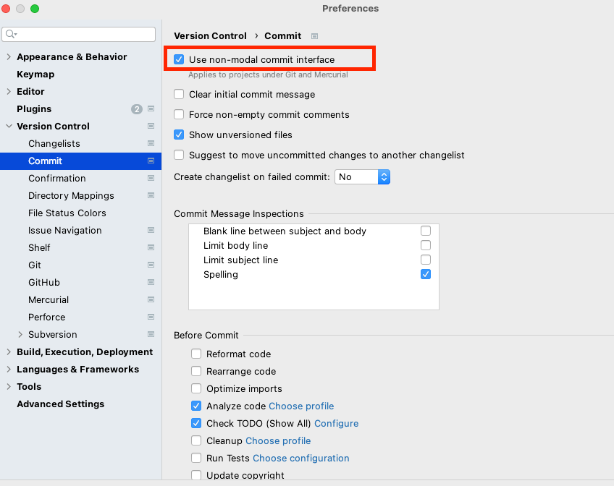Click the icon beside Issue Navigation entry
This screenshot has width=614, height=486.
[x=151, y=230]
